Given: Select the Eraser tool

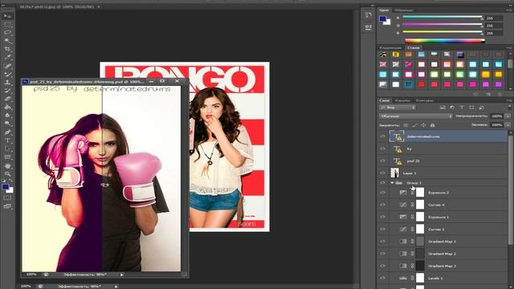Looking at the screenshot, I should click(x=7, y=99).
